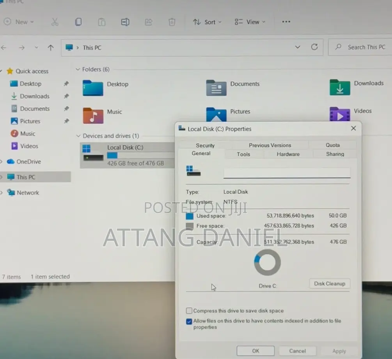Open the New dropdown menu
The height and width of the screenshot is (359, 392).
click(x=19, y=22)
